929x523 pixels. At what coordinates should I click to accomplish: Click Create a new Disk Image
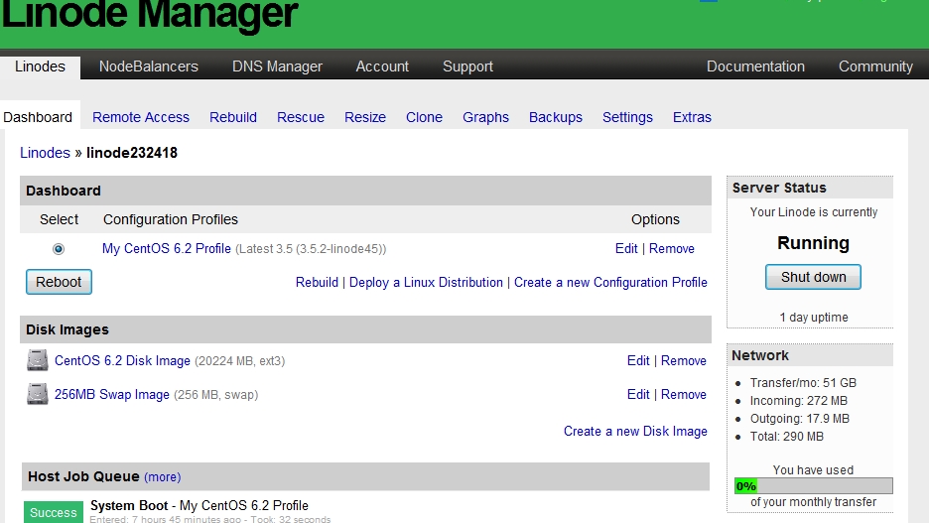point(635,431)
